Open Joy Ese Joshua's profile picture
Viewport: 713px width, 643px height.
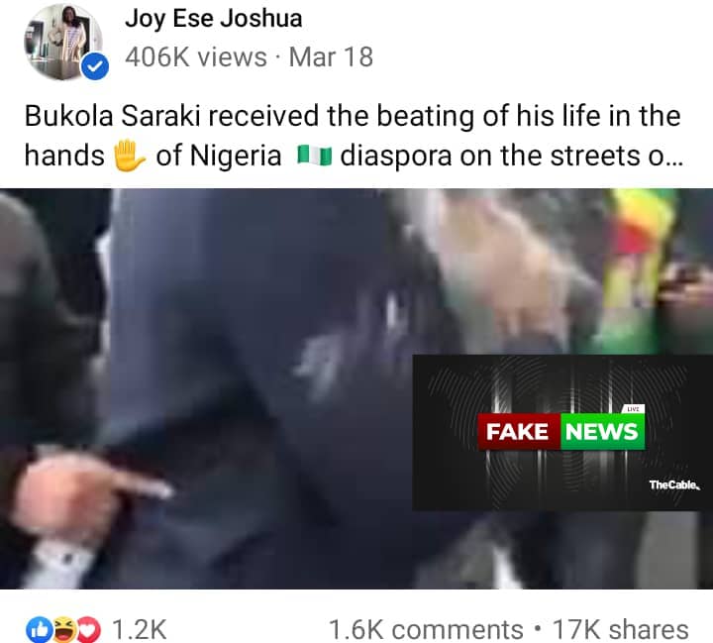pos(62,43)
